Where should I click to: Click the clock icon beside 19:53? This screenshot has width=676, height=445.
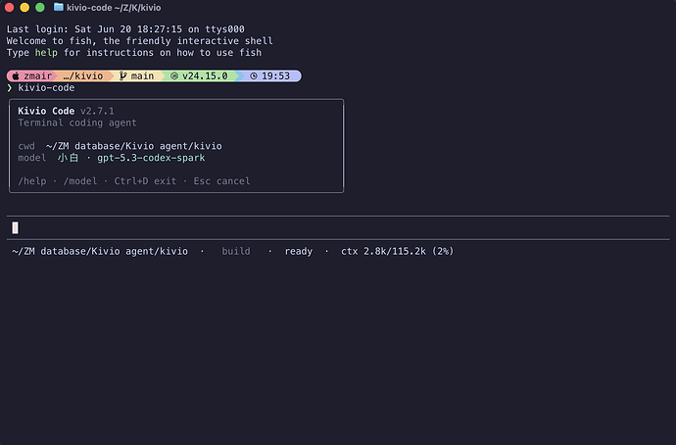tap(254, 76)
